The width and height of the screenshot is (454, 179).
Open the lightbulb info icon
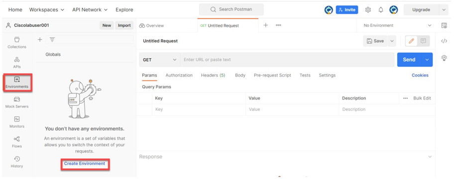pyautogui.click(x=444, y=58)
